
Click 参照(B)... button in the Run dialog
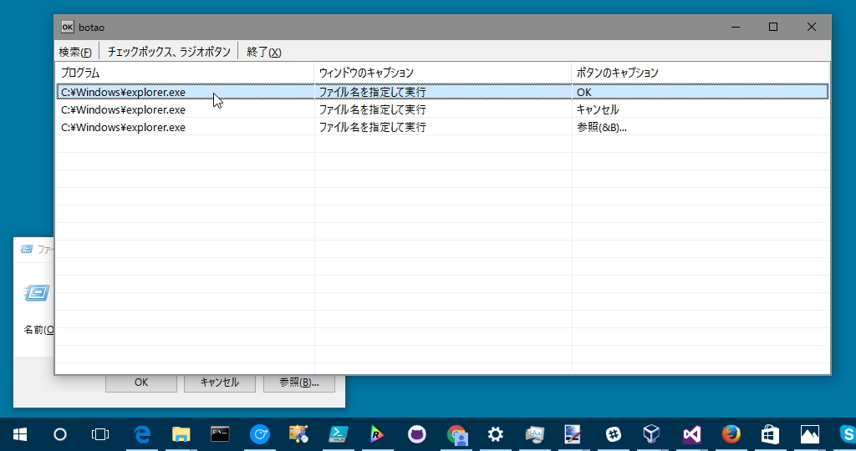(x=299, y=383)
